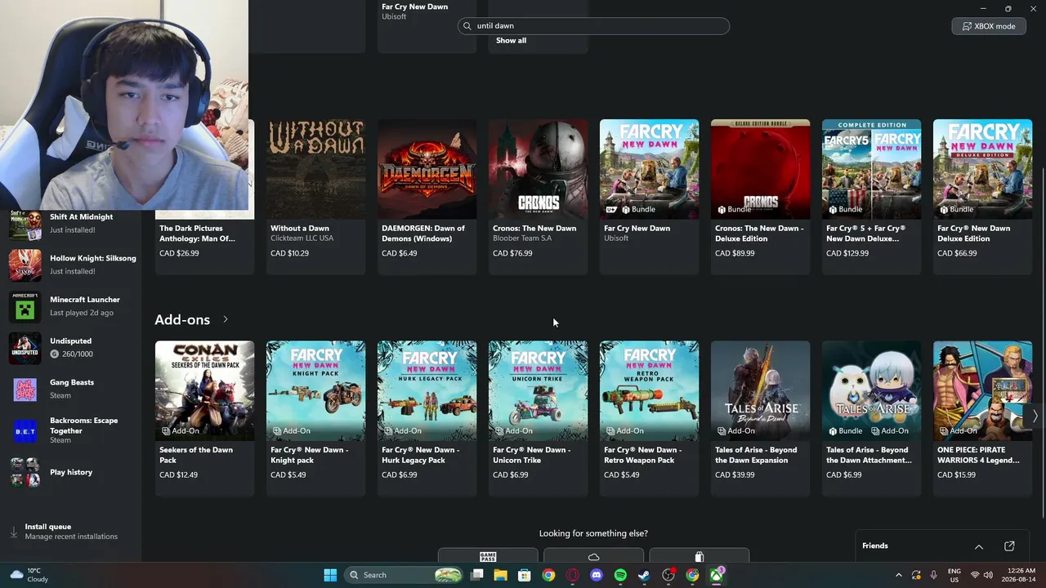Open DAEMORGEN: Dawn of Demons card
Image resolution: width=1046 pixels, height=588 pixels.
coord(427,197)
